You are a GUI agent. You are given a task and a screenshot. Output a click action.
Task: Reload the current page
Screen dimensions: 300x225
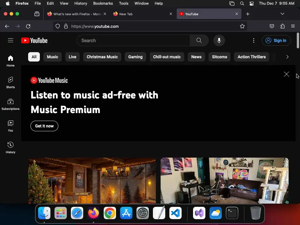point(28,26)
